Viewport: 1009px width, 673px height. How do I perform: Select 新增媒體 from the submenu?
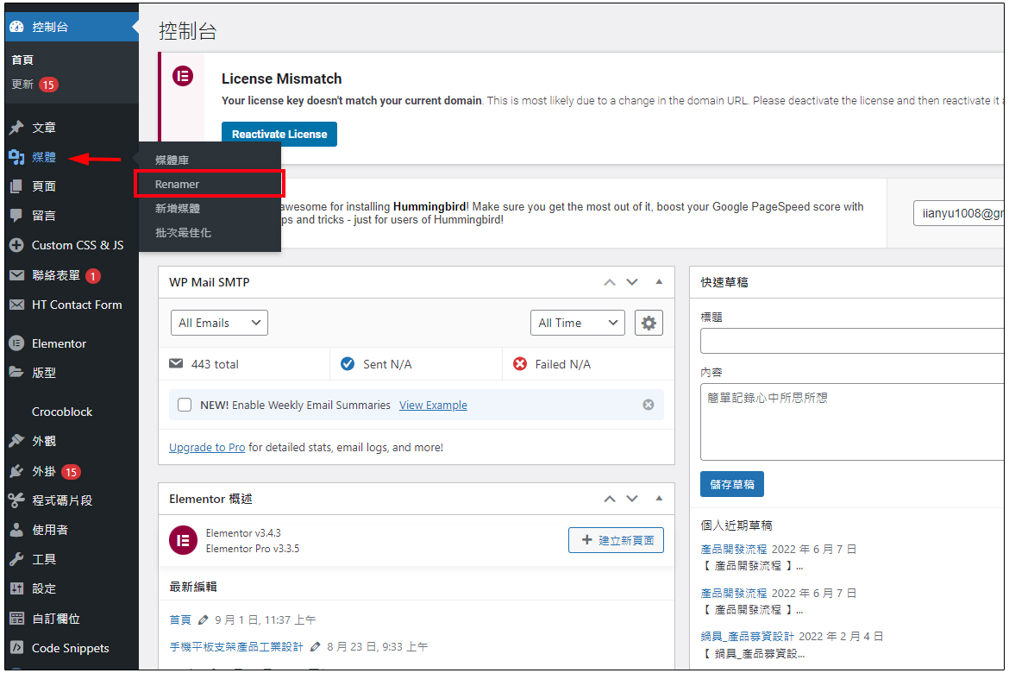click(178, 208)
